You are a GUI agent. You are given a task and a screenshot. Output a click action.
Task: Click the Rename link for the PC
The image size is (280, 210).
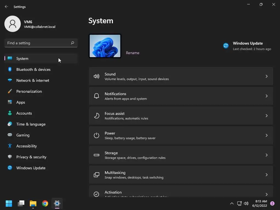coord(133,53)
